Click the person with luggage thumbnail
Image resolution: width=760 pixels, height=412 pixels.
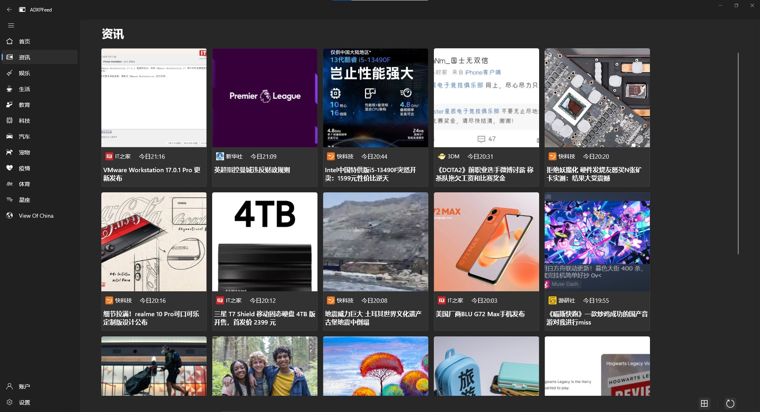(154, 366)
